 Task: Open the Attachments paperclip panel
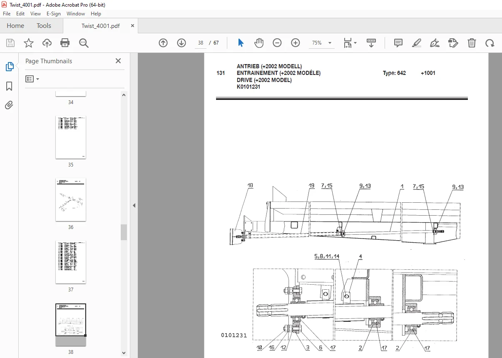click(x=9, y=105)
